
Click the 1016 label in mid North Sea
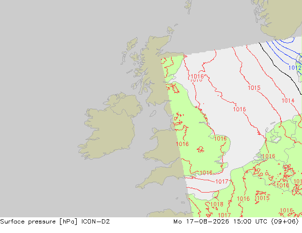click(x=240, y=109)
